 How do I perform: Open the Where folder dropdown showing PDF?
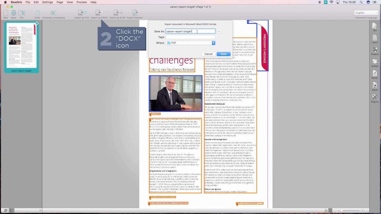coord(190,43)
